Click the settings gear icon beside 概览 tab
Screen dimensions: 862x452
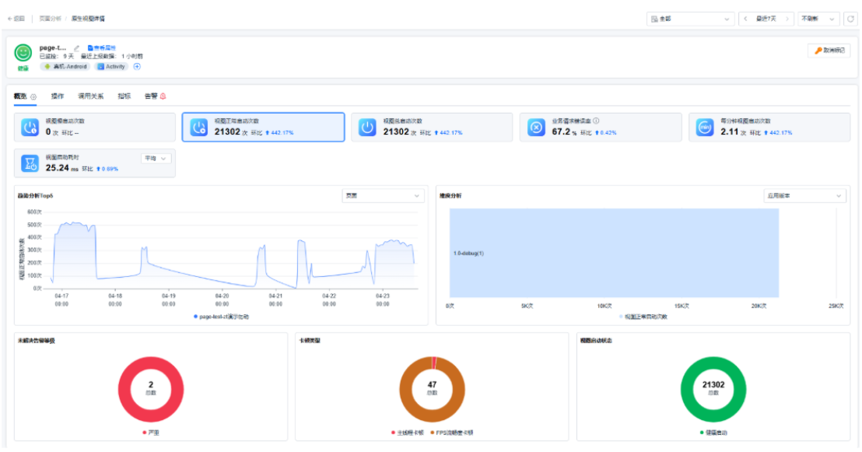[33, 96]
